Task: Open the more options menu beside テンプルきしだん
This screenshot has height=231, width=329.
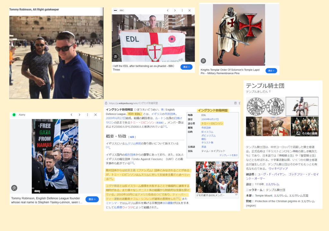Action: [270, 92]
